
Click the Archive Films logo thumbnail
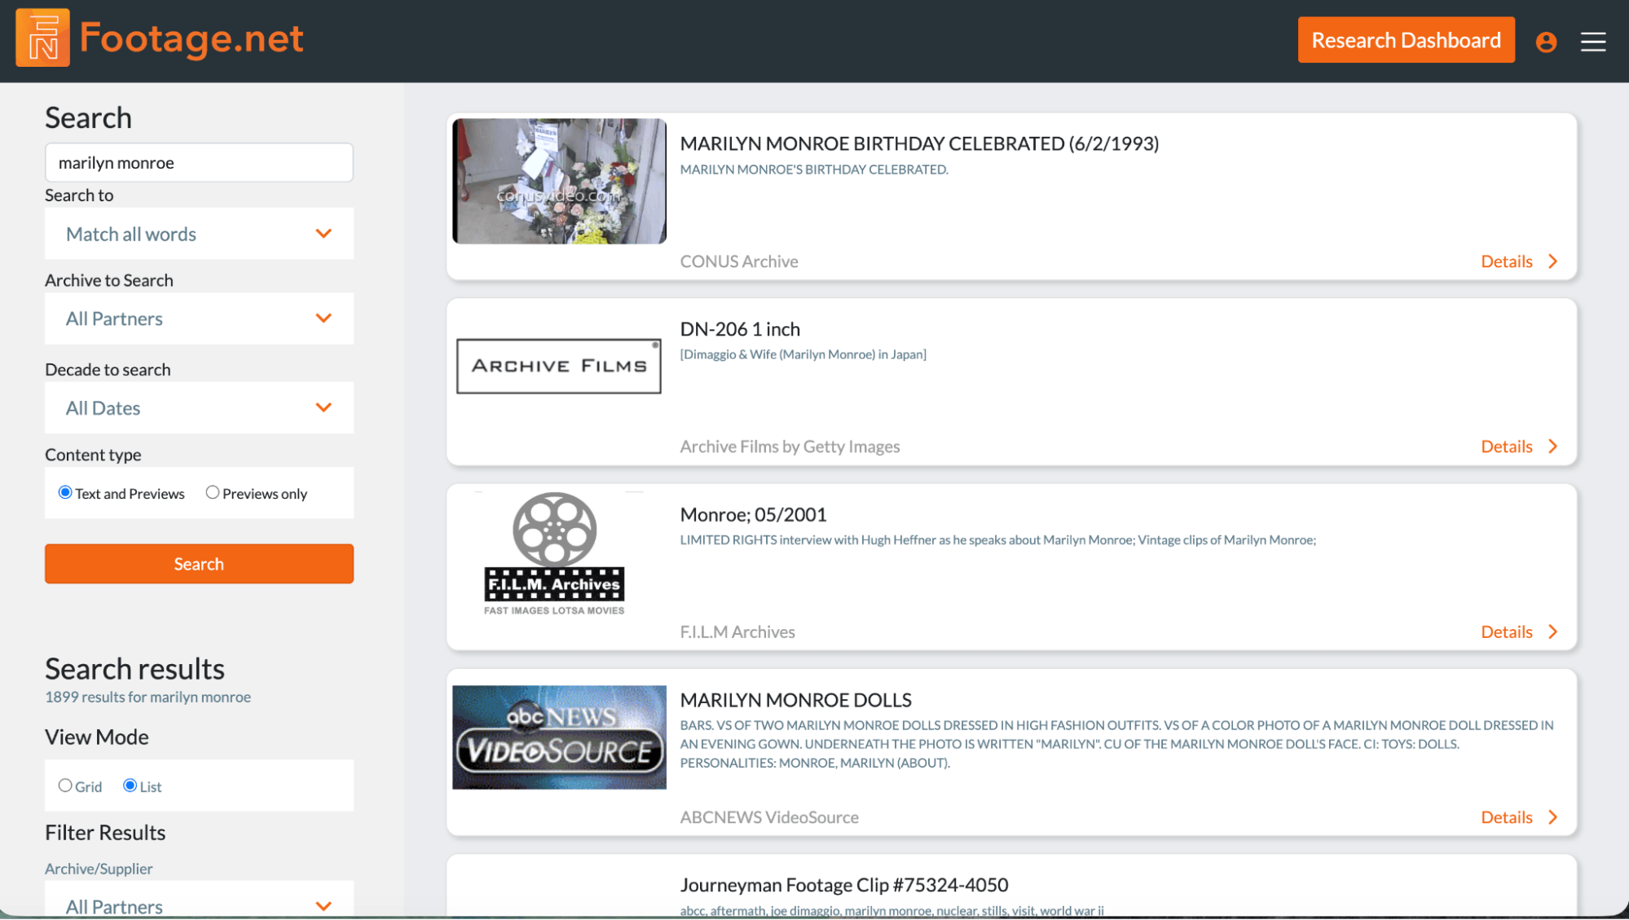tap(559, 366)
